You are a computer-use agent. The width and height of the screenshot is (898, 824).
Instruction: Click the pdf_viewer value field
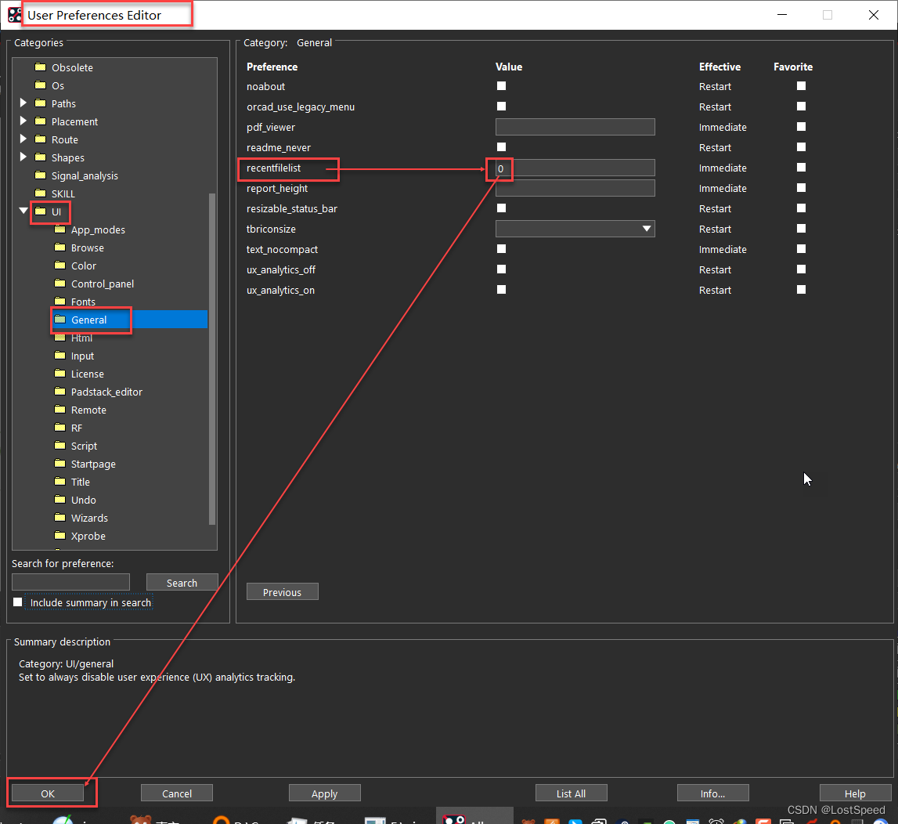(x=575, y=127)
